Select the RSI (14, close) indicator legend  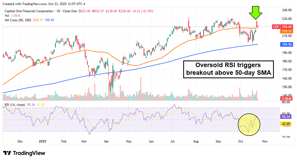pos(15,105)
